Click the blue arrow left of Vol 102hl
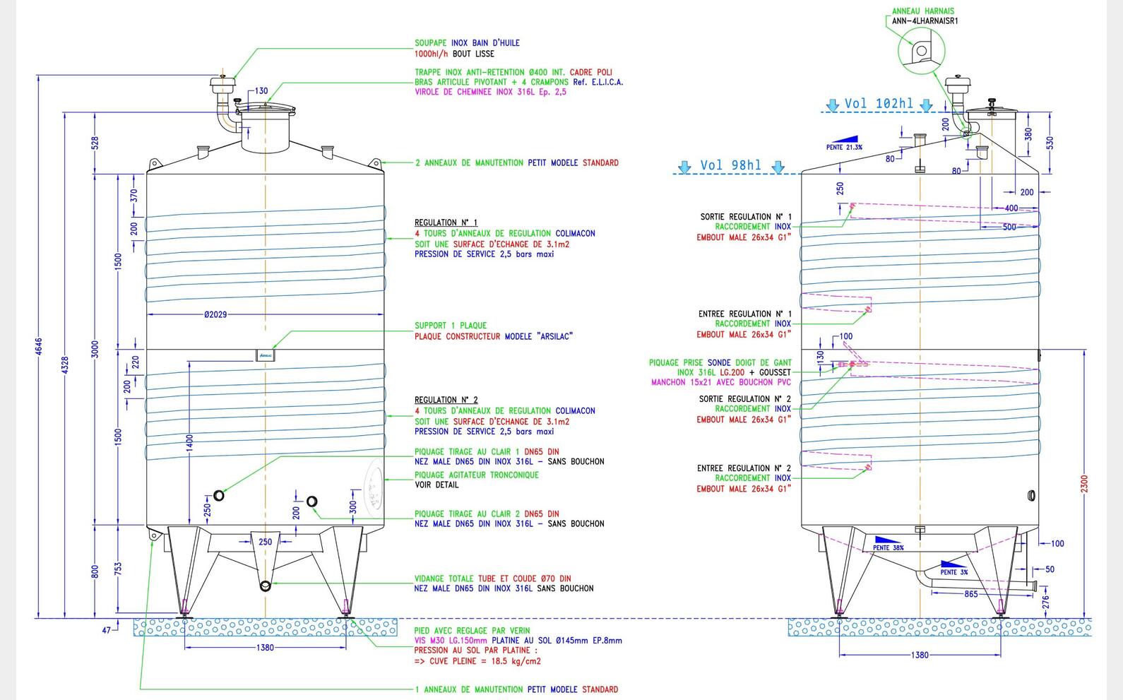Image resolution: width=1123 pixels, height=700 pixels. click(x=833, y=105)
